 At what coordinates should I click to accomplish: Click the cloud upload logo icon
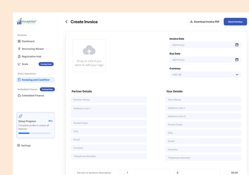(89, 50)
